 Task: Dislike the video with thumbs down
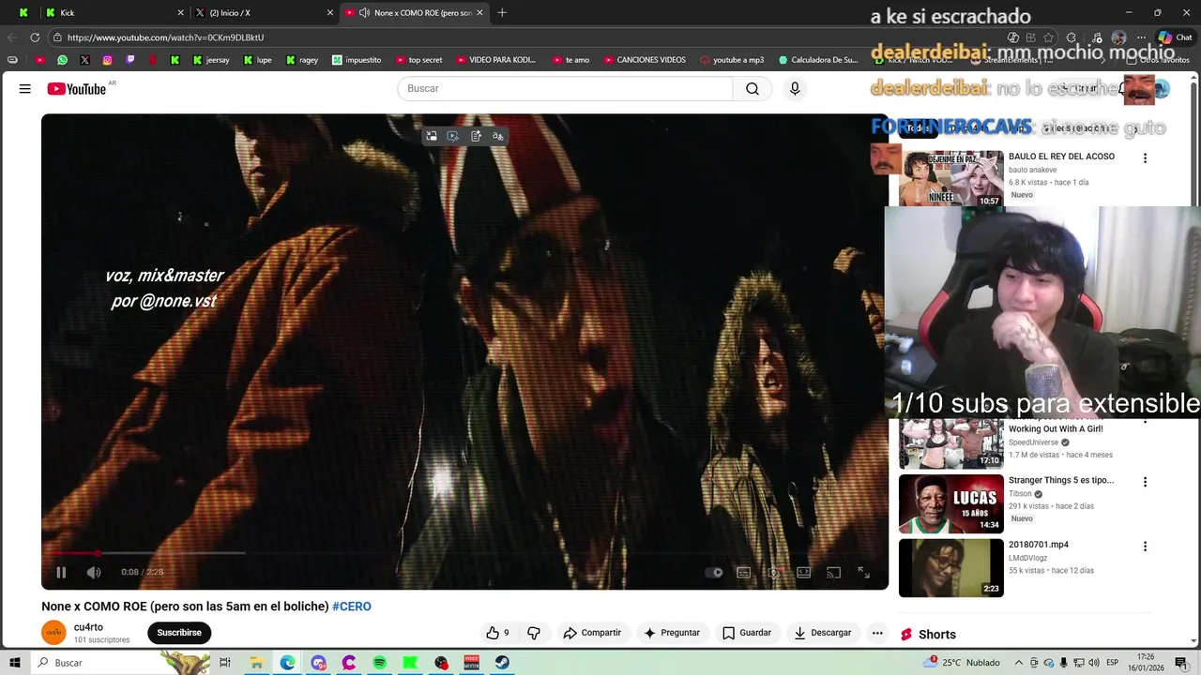click(x=534, y=633)
